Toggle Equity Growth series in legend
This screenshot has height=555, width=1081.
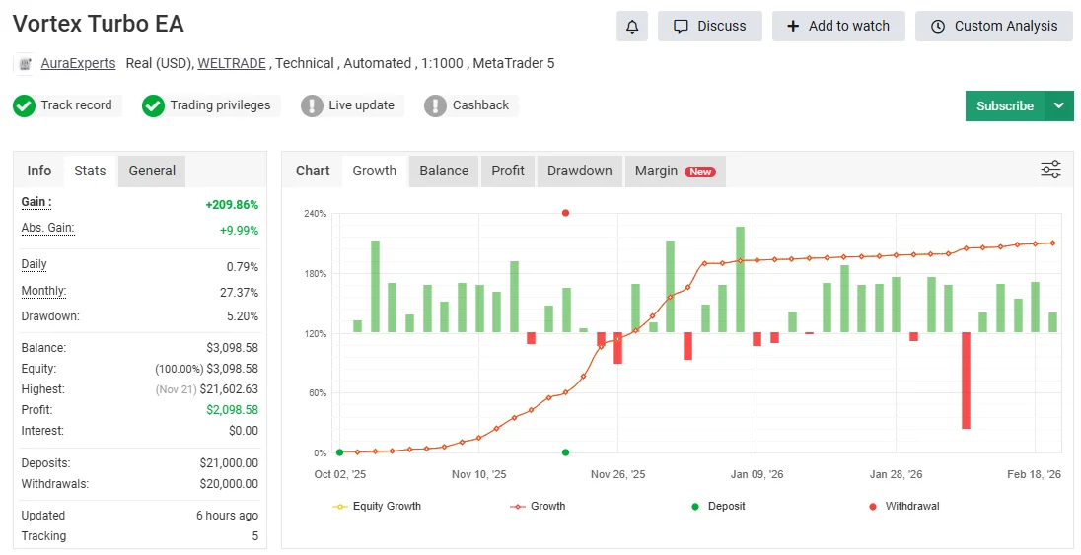pos(379,506)
